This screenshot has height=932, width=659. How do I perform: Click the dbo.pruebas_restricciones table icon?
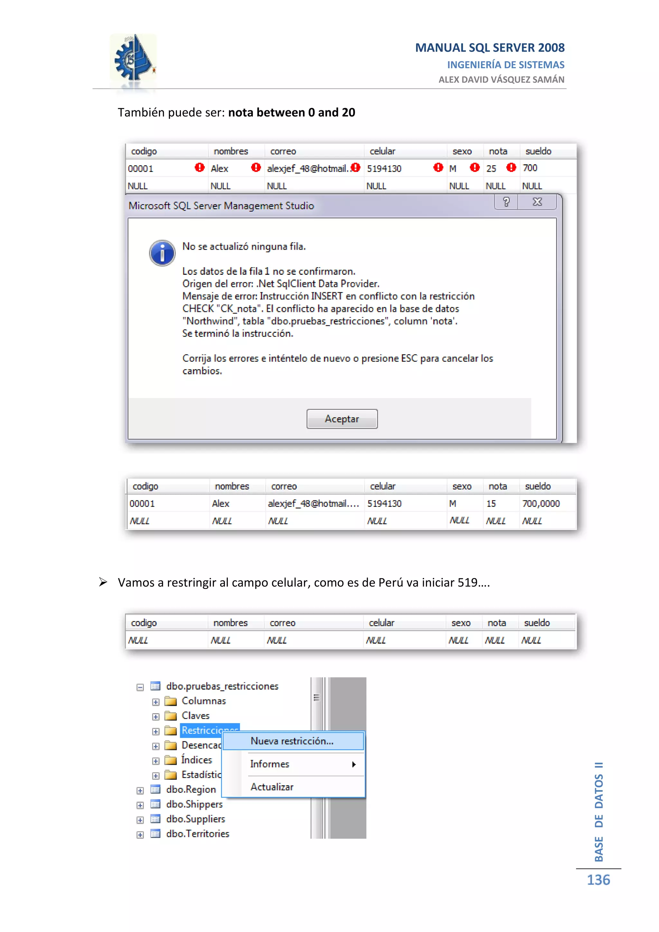(x=155, y=686)
